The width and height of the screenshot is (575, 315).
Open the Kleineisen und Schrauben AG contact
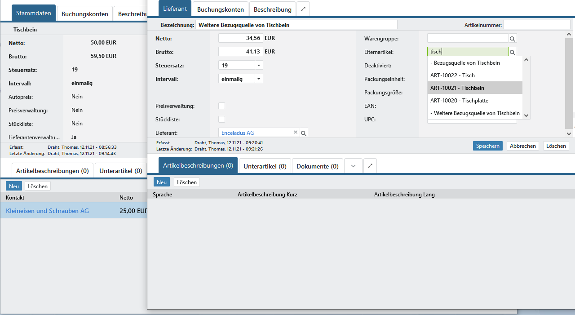tap(47, 211)
